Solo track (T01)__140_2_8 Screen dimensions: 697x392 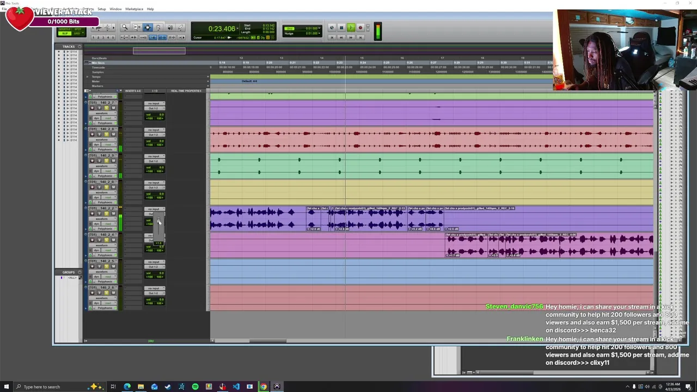(107, 134)
